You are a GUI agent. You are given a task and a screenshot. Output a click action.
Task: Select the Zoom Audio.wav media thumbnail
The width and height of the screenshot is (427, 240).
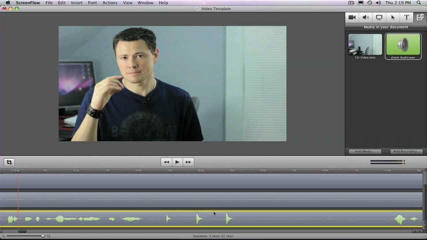(x=403, y=45)
